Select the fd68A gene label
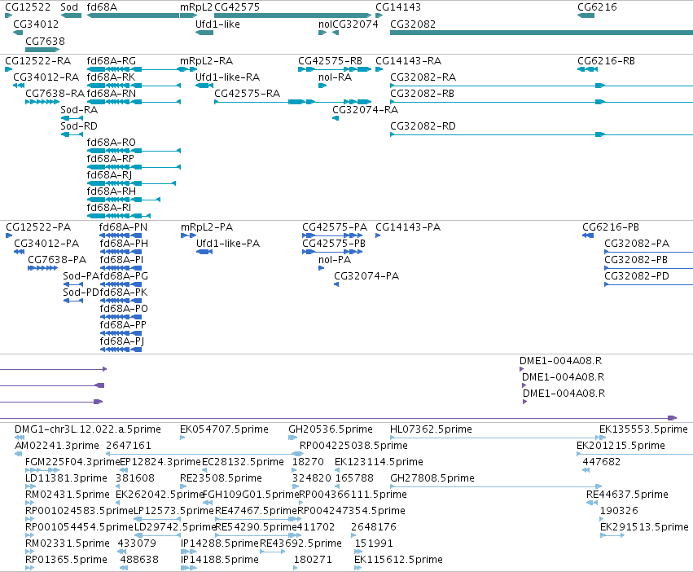693x572 pixels. (x=102, y=7)
